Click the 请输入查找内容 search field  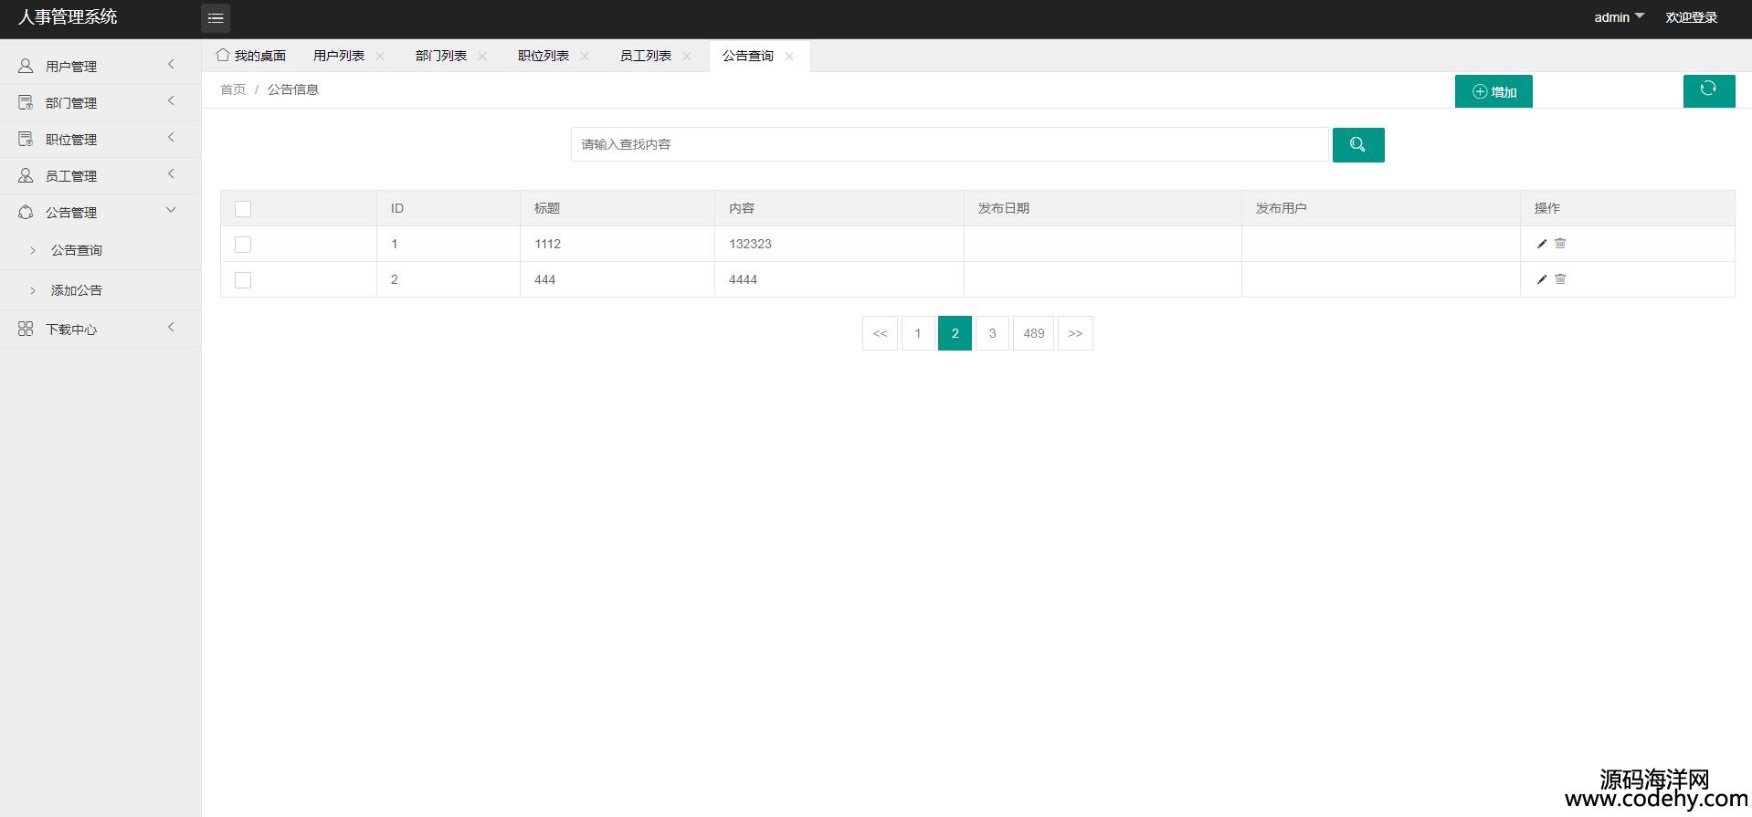pyautogui.click(x=950, y=144)
